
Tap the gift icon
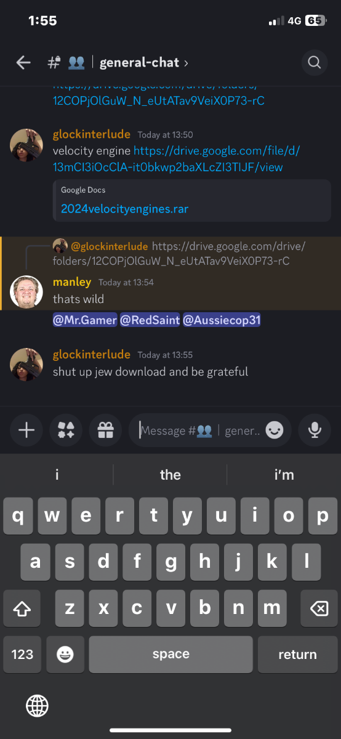point(105,430)
